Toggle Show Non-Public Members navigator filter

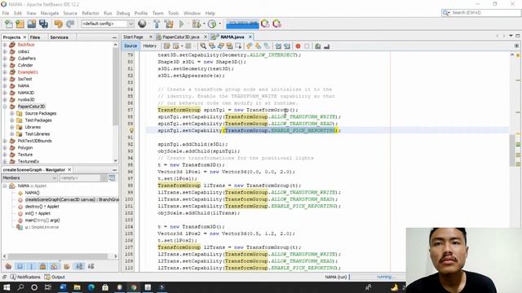pyautogui.click(x=43, y=266)
